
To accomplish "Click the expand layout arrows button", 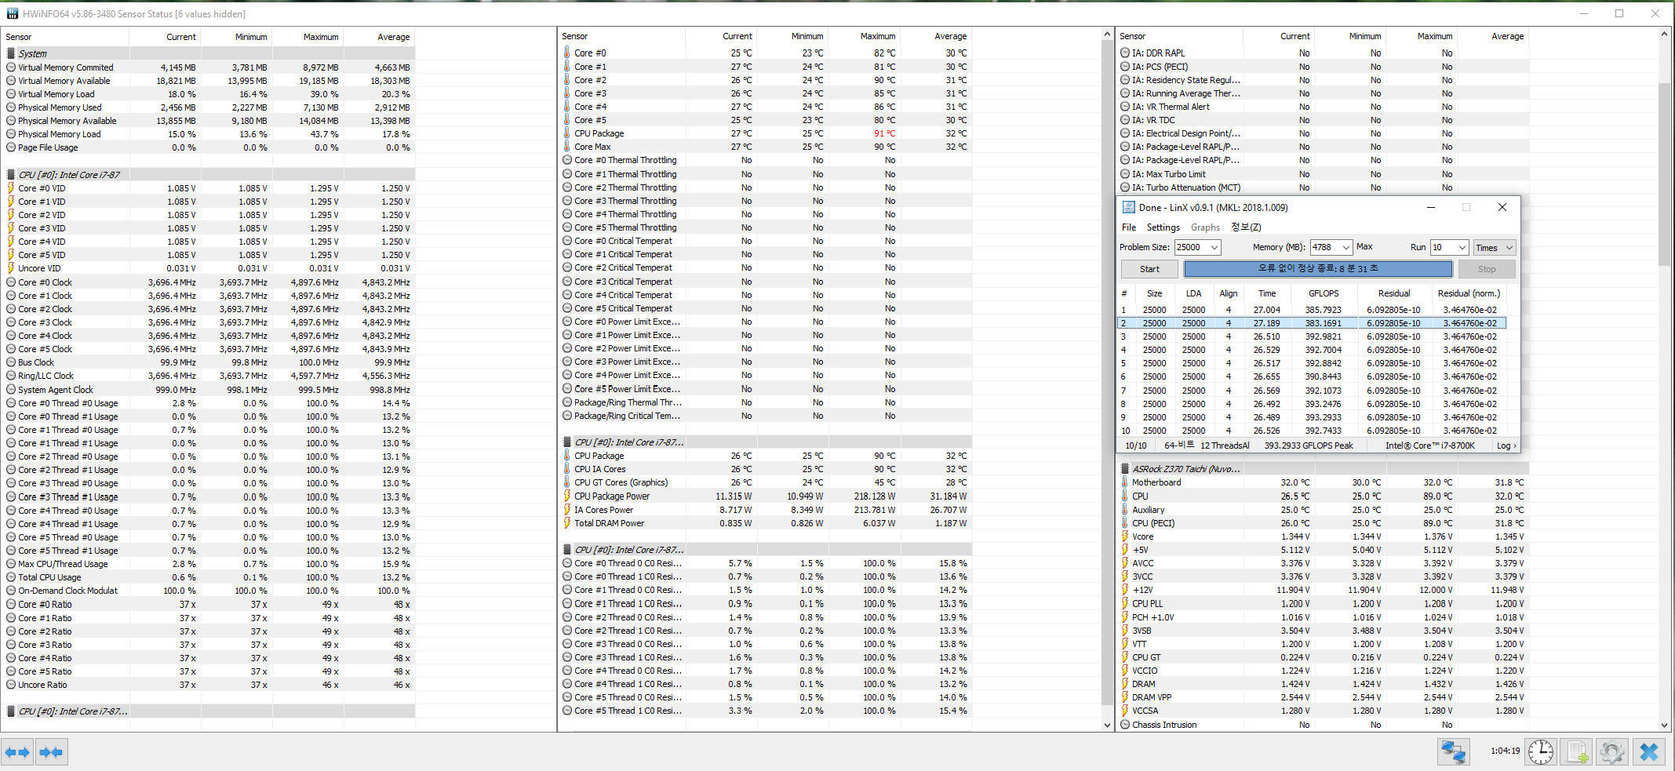I will [17, 752].
